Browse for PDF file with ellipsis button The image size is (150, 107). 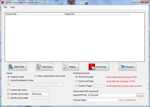[140, 95]
